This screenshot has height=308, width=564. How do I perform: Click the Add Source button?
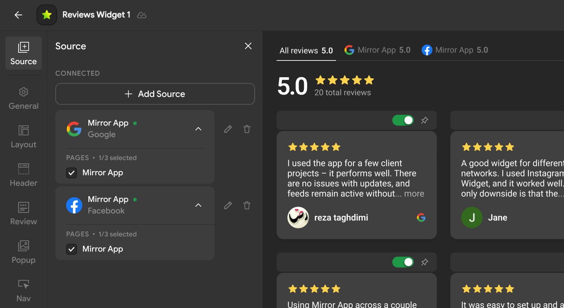(x=155, y=94)
